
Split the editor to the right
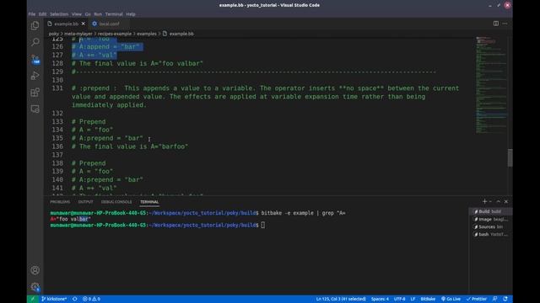[496, 24]
